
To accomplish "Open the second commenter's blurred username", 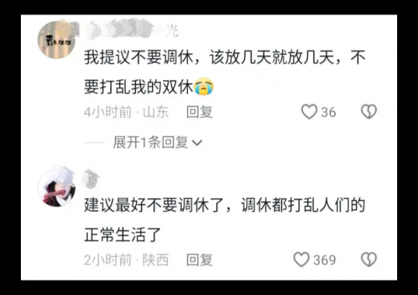I will 91,179.
